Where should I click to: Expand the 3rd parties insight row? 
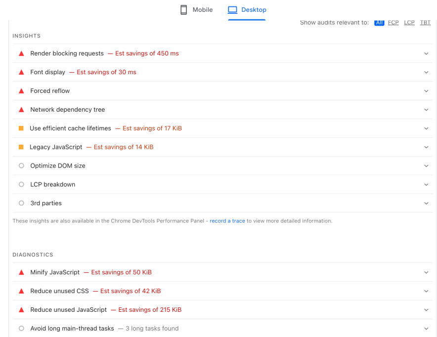point(426,203)
